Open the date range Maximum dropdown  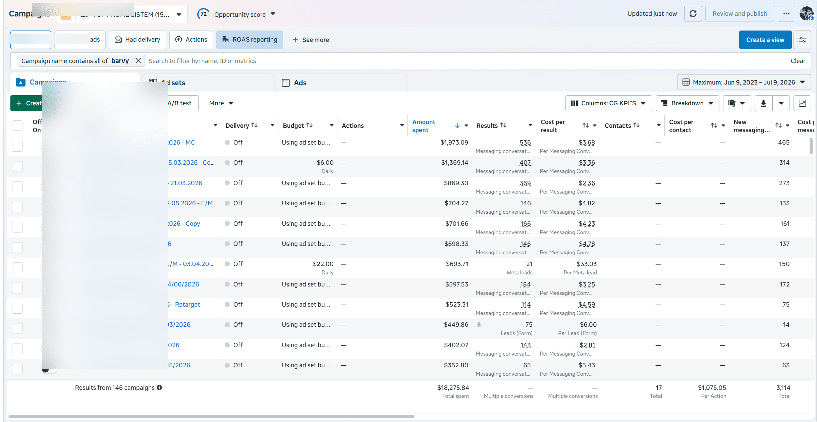[744, 82]
